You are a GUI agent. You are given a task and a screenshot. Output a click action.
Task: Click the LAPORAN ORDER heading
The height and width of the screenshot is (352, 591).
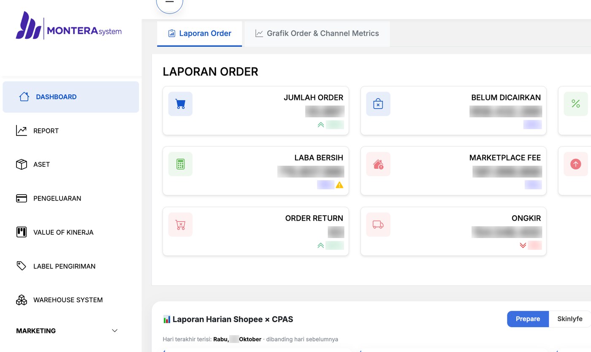[x=210, y=72]
